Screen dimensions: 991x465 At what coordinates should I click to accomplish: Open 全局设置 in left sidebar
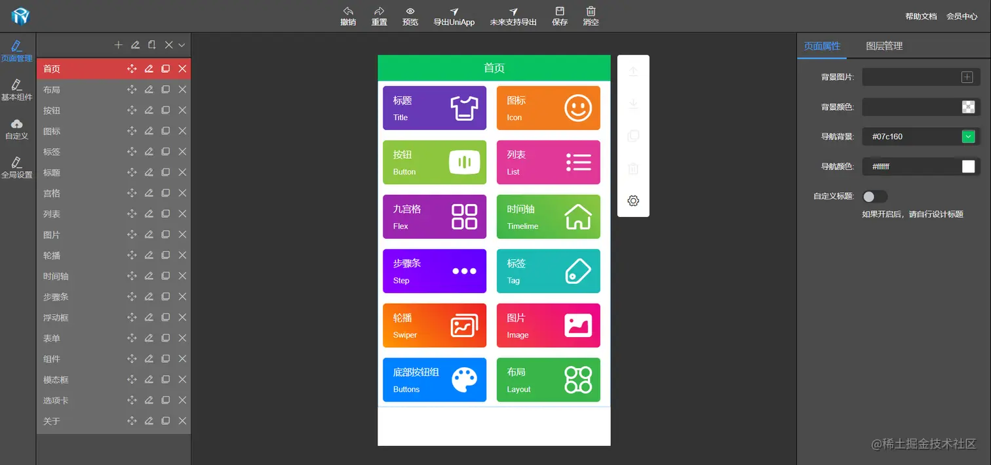click(17, 168)
